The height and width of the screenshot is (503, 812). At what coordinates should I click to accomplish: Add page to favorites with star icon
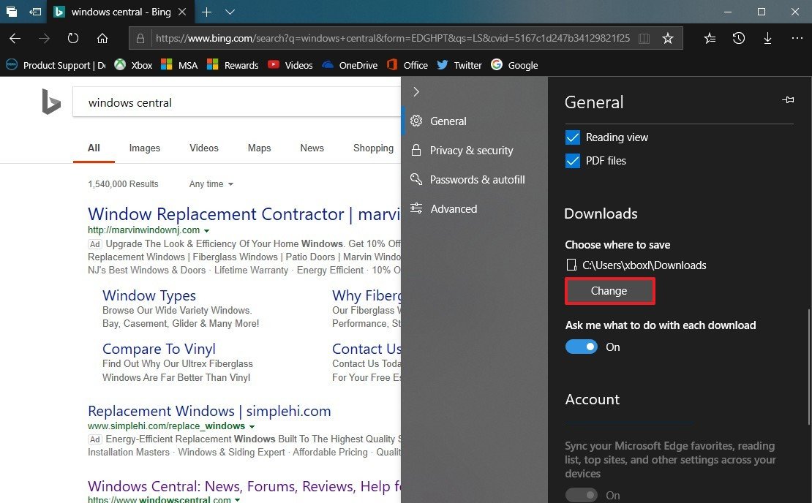click(x=668, y=38)
